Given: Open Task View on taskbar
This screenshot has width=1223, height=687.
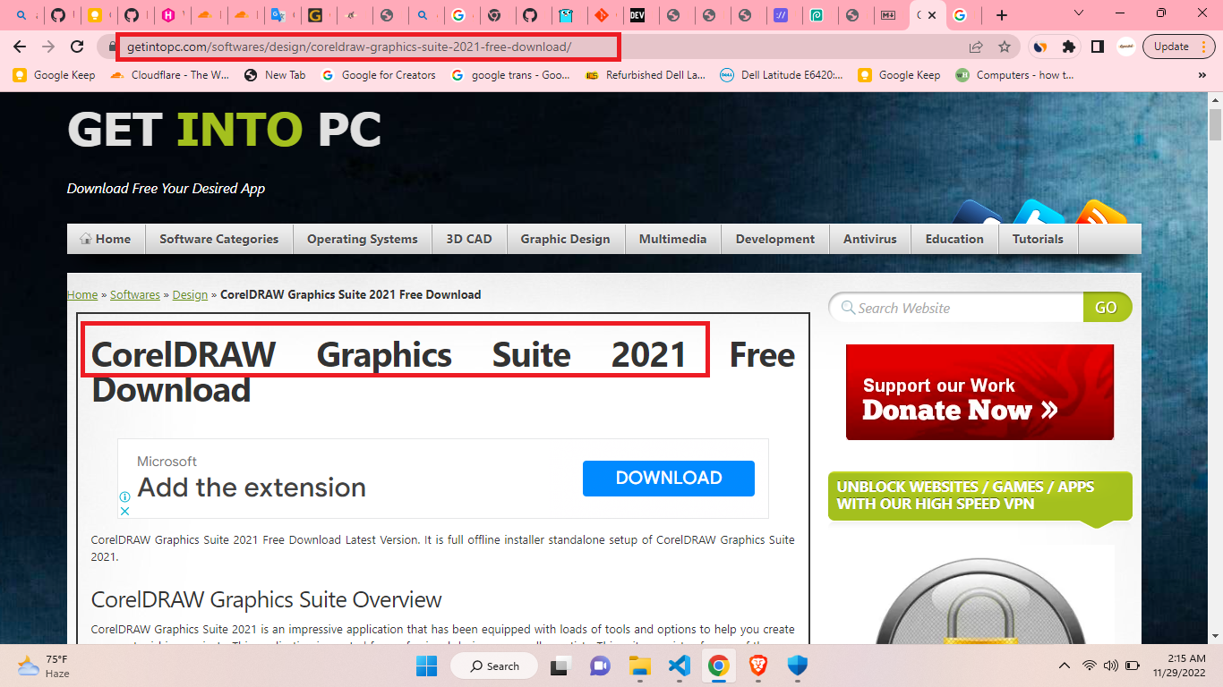Looking at the screenshot, I should (x=561, y=666).
